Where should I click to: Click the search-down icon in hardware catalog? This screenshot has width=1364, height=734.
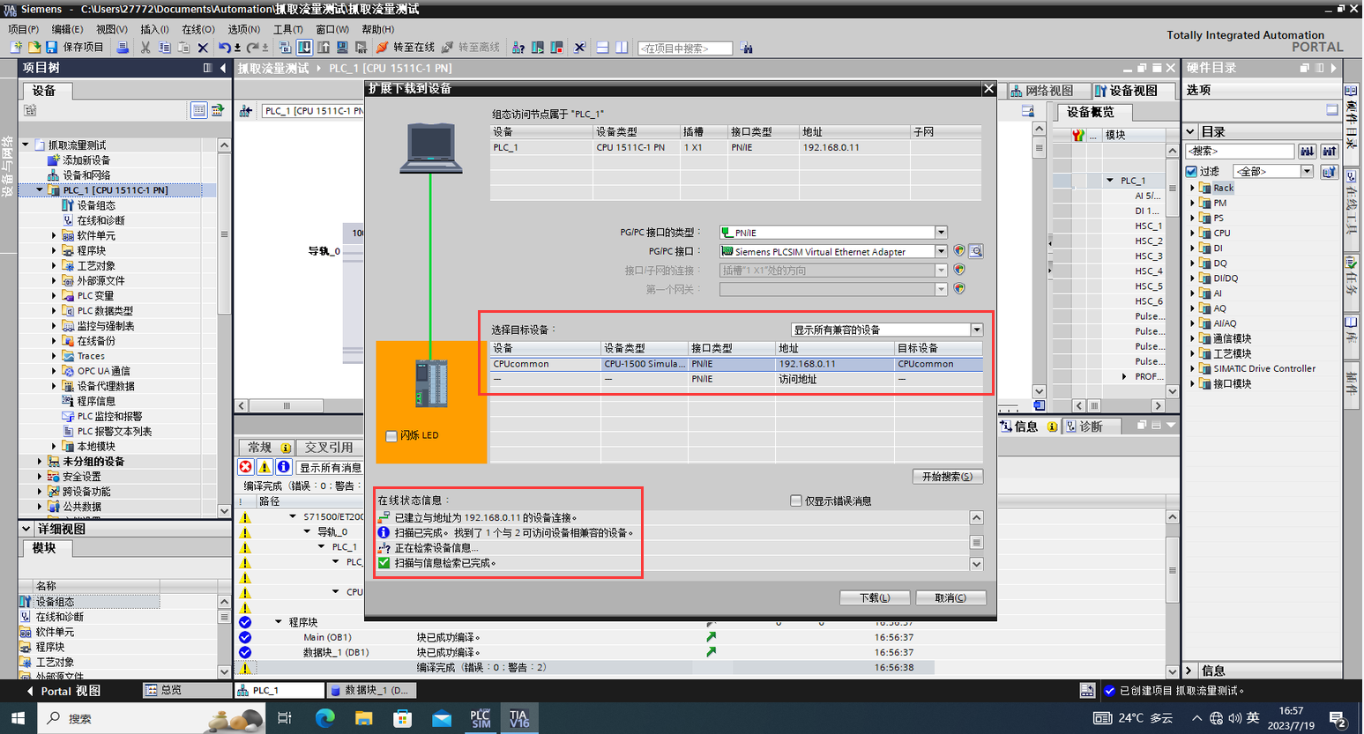pos(1307,152)
